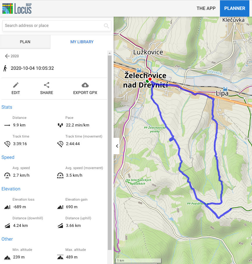252x264 pixels.
Task: Click the Edit pencil icon
Action: [x=16, y=85]
